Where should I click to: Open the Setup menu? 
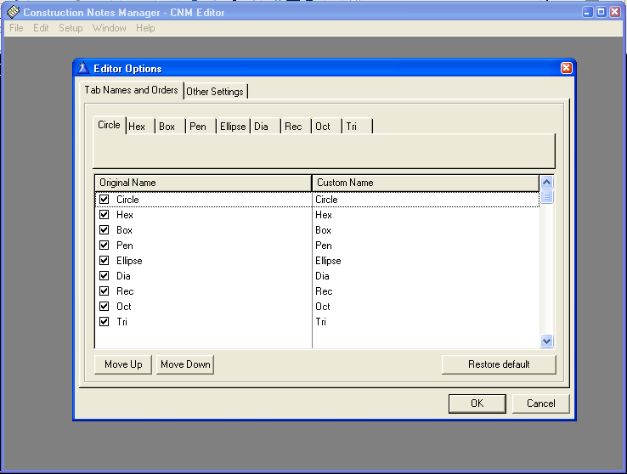pos(71,28)
